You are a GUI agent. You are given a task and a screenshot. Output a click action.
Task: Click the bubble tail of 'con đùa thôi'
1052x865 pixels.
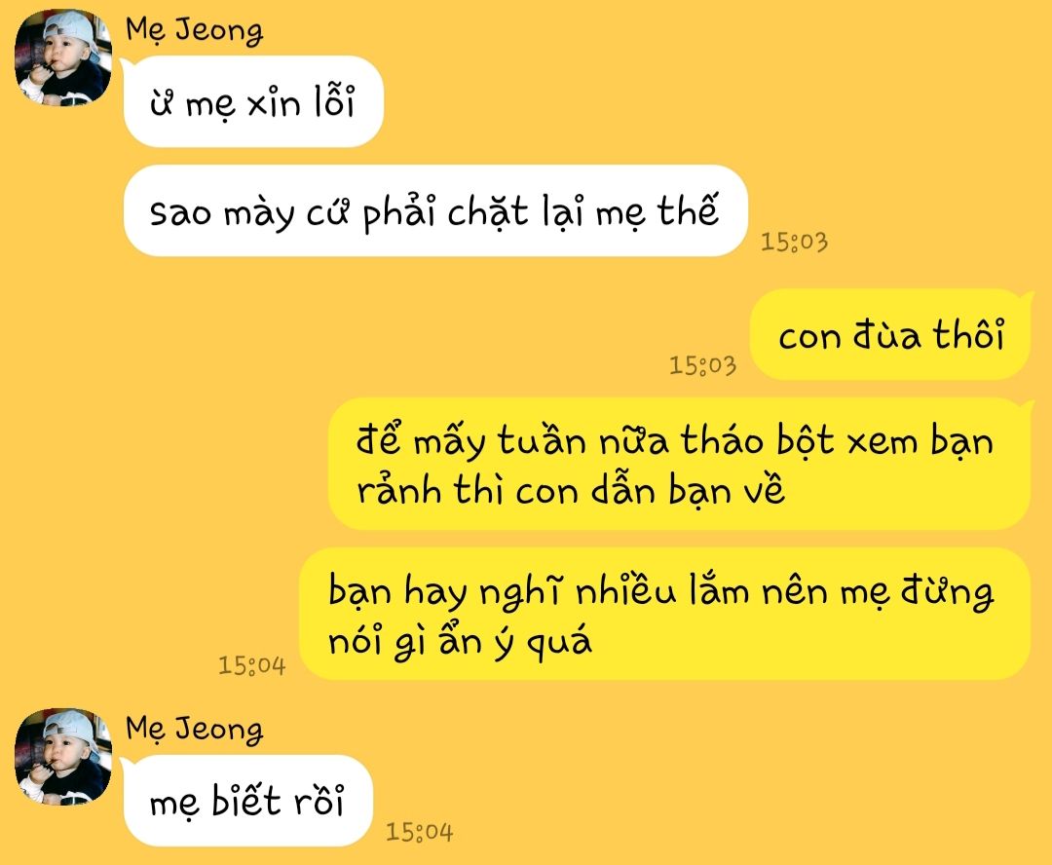click(1027, 298)
